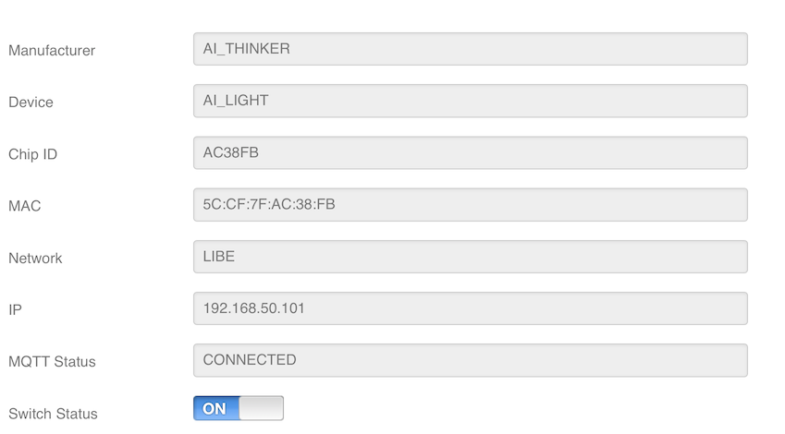Click the IP label

pyautogui.click(x=15, y=310)
